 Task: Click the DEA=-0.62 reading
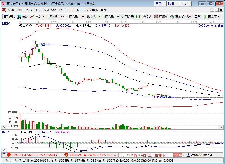(44, 132)
